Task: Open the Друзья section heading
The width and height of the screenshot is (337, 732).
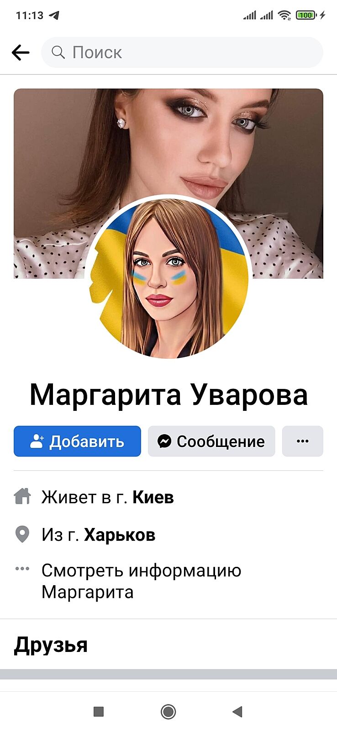Action: coord(51,645)
